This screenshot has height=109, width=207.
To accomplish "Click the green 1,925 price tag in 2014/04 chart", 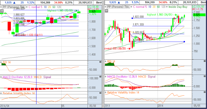I will click(x=95, y=11).
